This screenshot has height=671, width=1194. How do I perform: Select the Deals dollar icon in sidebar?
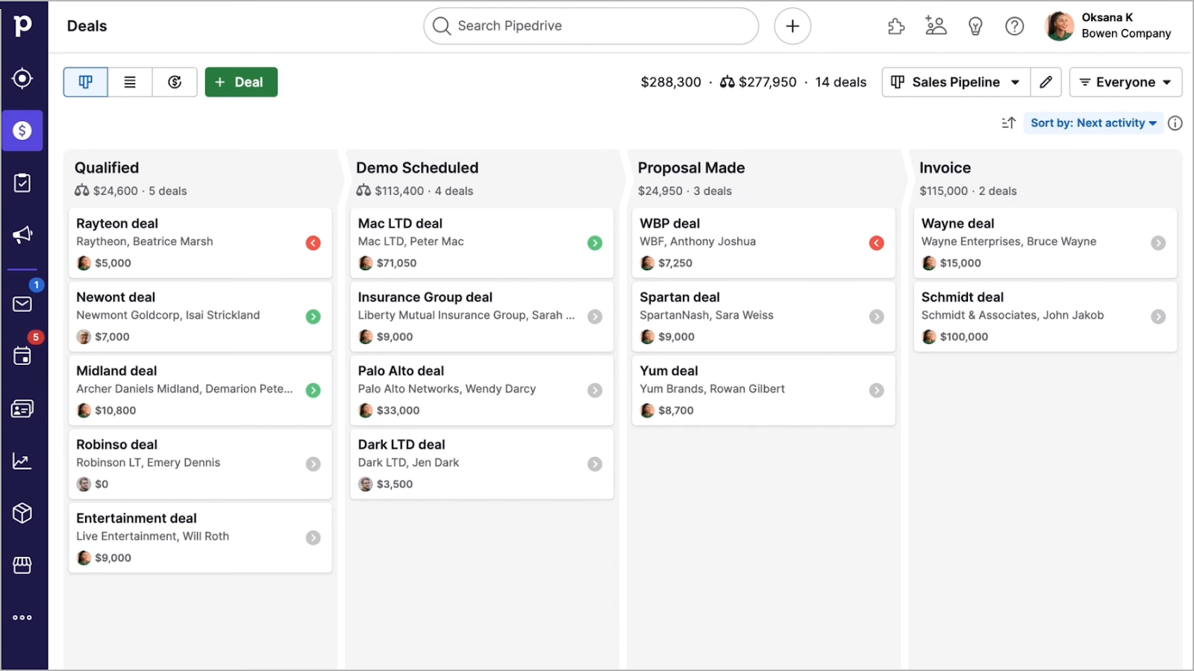tap(22, 131)
